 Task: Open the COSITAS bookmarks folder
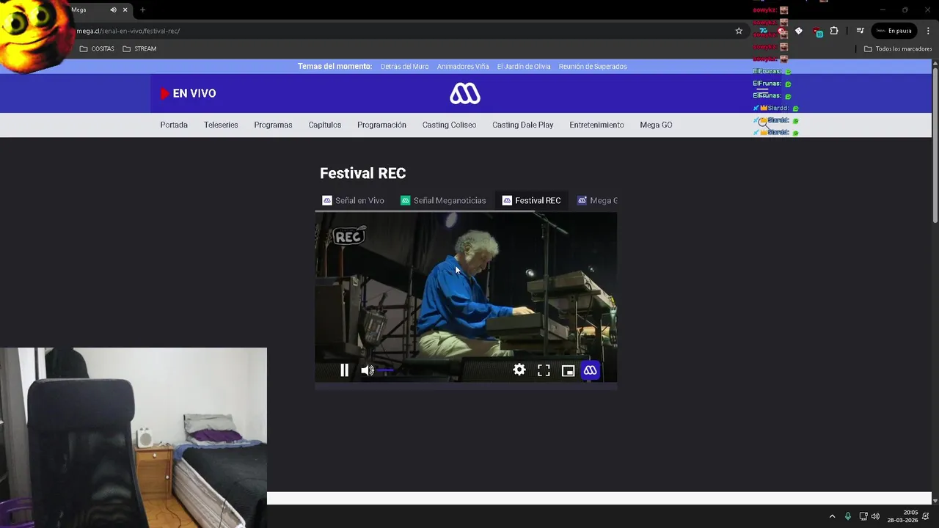click(97, 49)
